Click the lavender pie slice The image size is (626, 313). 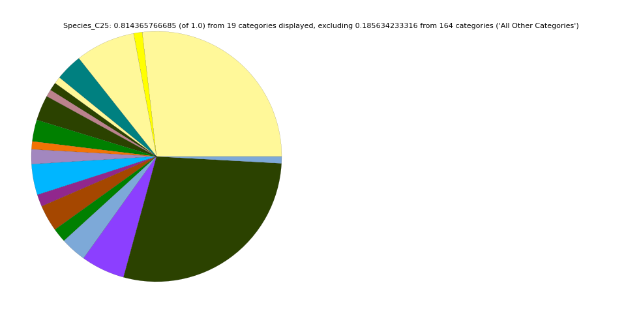(x=46, y=156)
